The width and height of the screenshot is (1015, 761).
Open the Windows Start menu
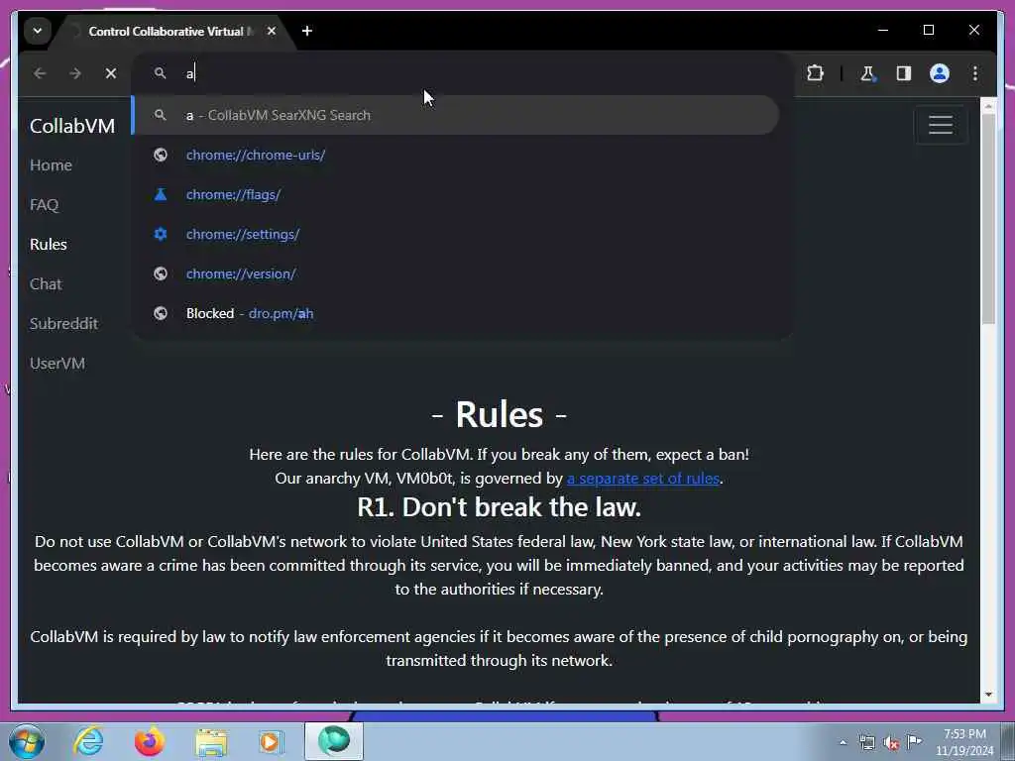[27, 741]
